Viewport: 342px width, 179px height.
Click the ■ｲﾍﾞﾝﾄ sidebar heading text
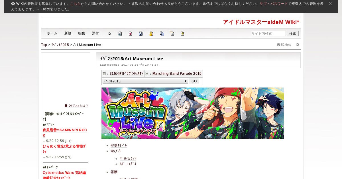pos(48,125)
